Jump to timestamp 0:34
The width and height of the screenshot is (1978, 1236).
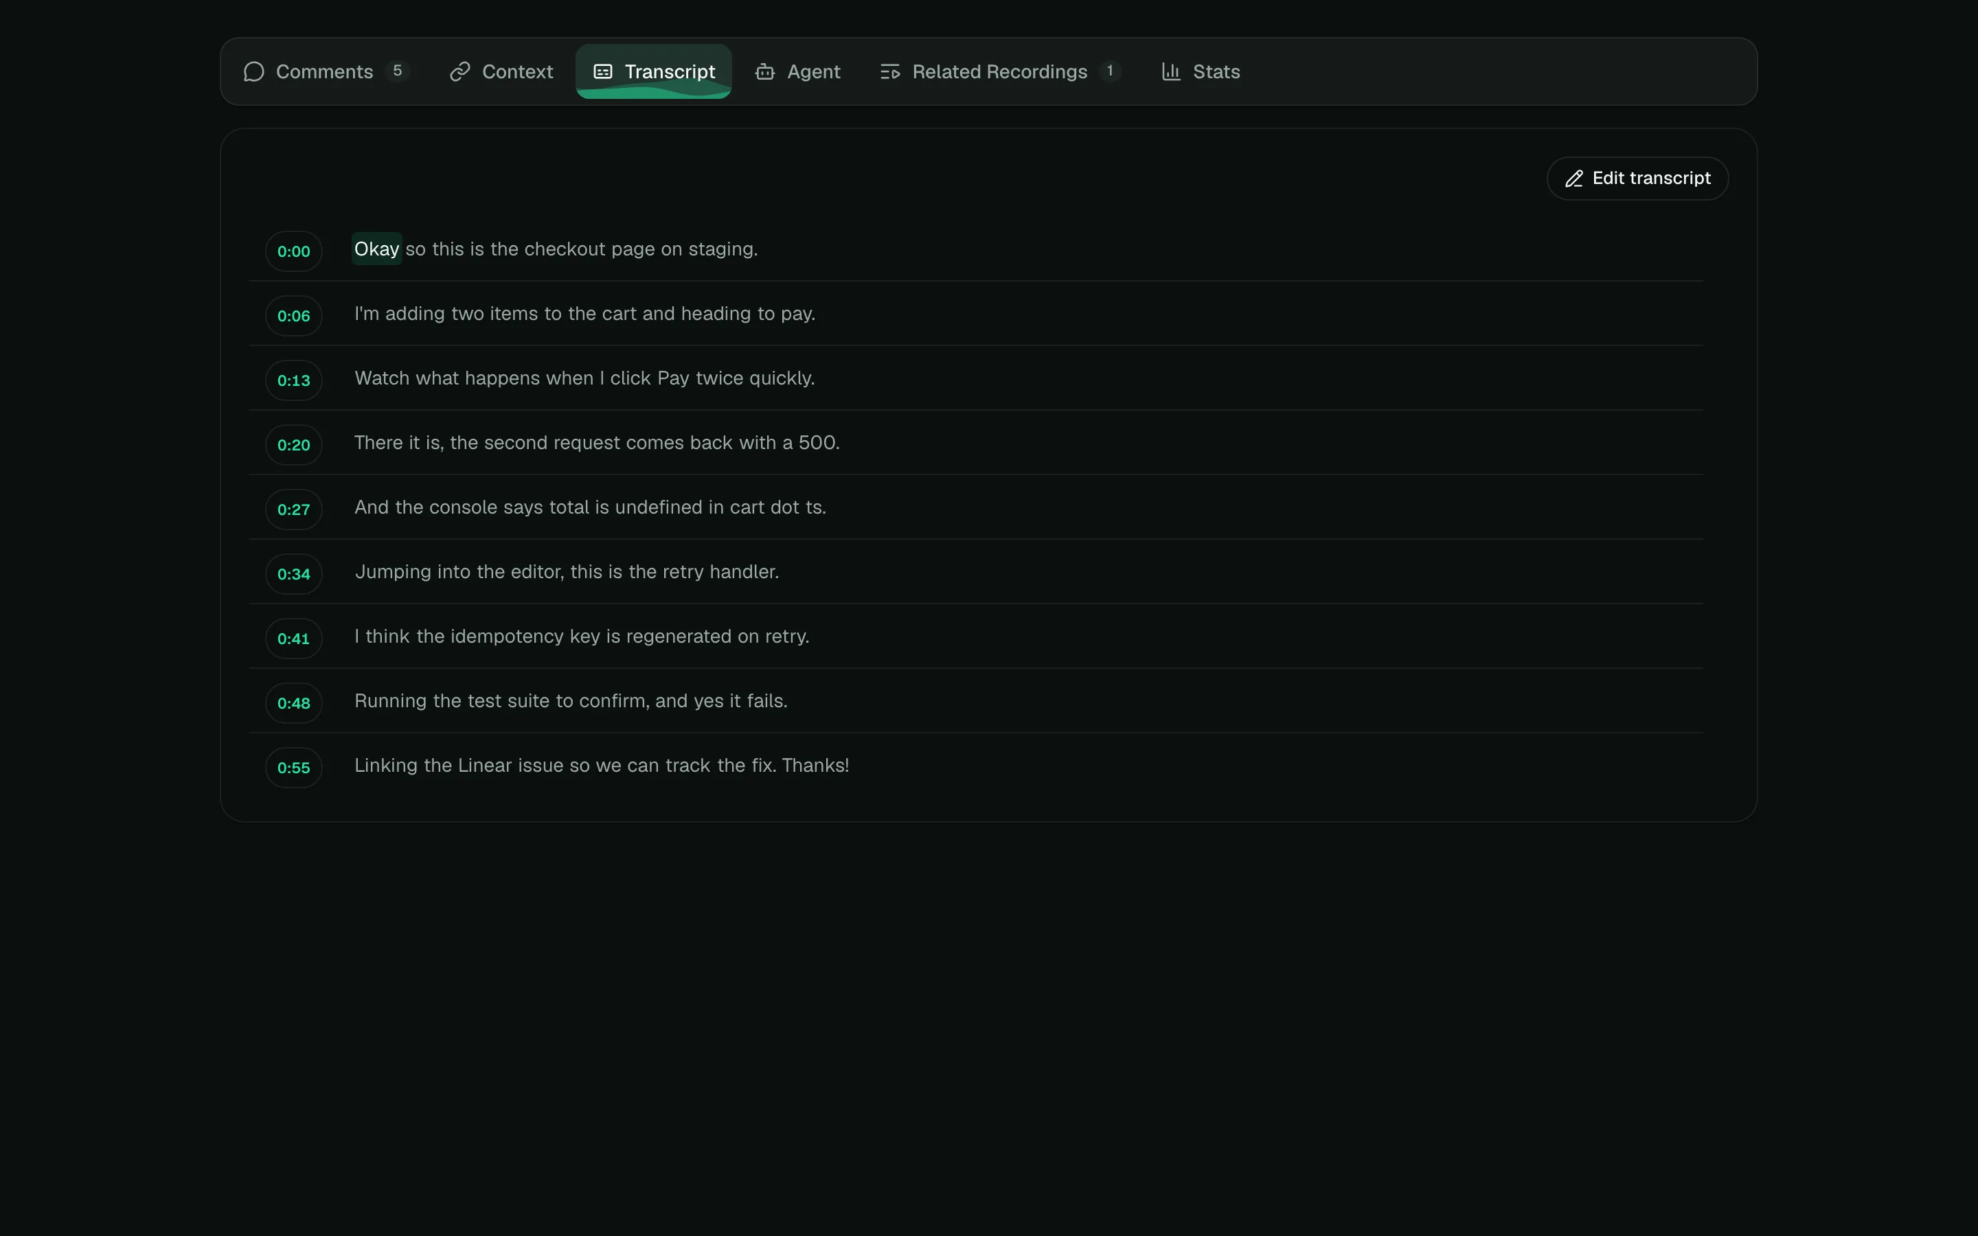[x=293, y=574]
